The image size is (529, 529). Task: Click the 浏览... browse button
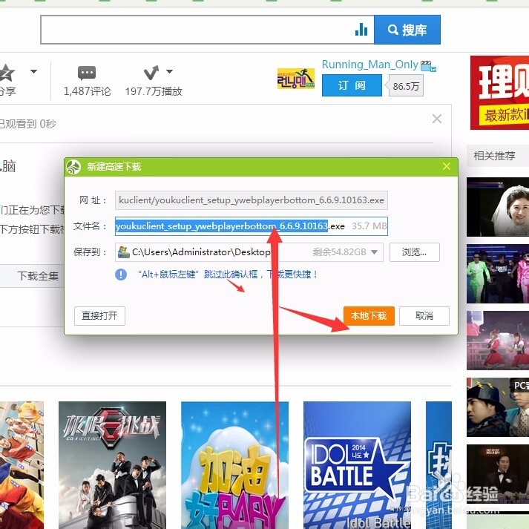[414, 252]
